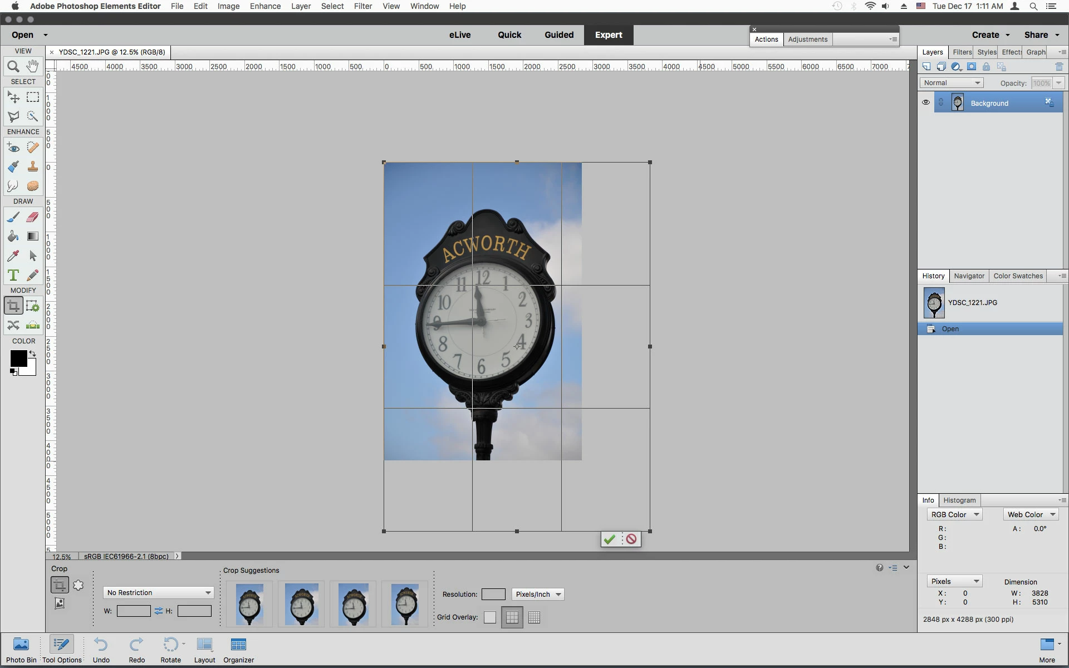1069x668 pixels.
Task: Hide the Background layer visibility eye
Action: click(926, 102)
